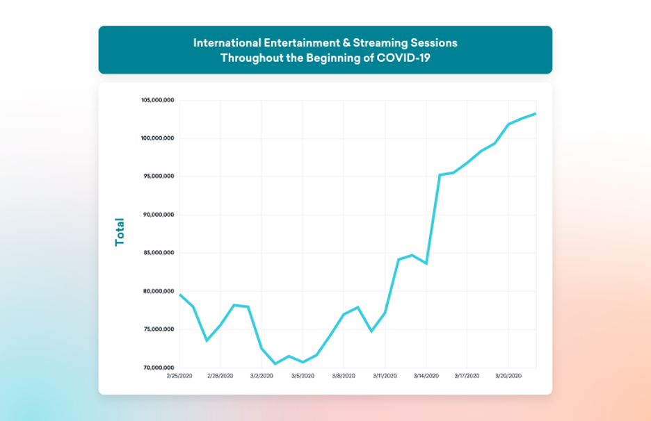Select the highest point on the line
This screenshot has width=651, height=421.
tap(536, 113)
